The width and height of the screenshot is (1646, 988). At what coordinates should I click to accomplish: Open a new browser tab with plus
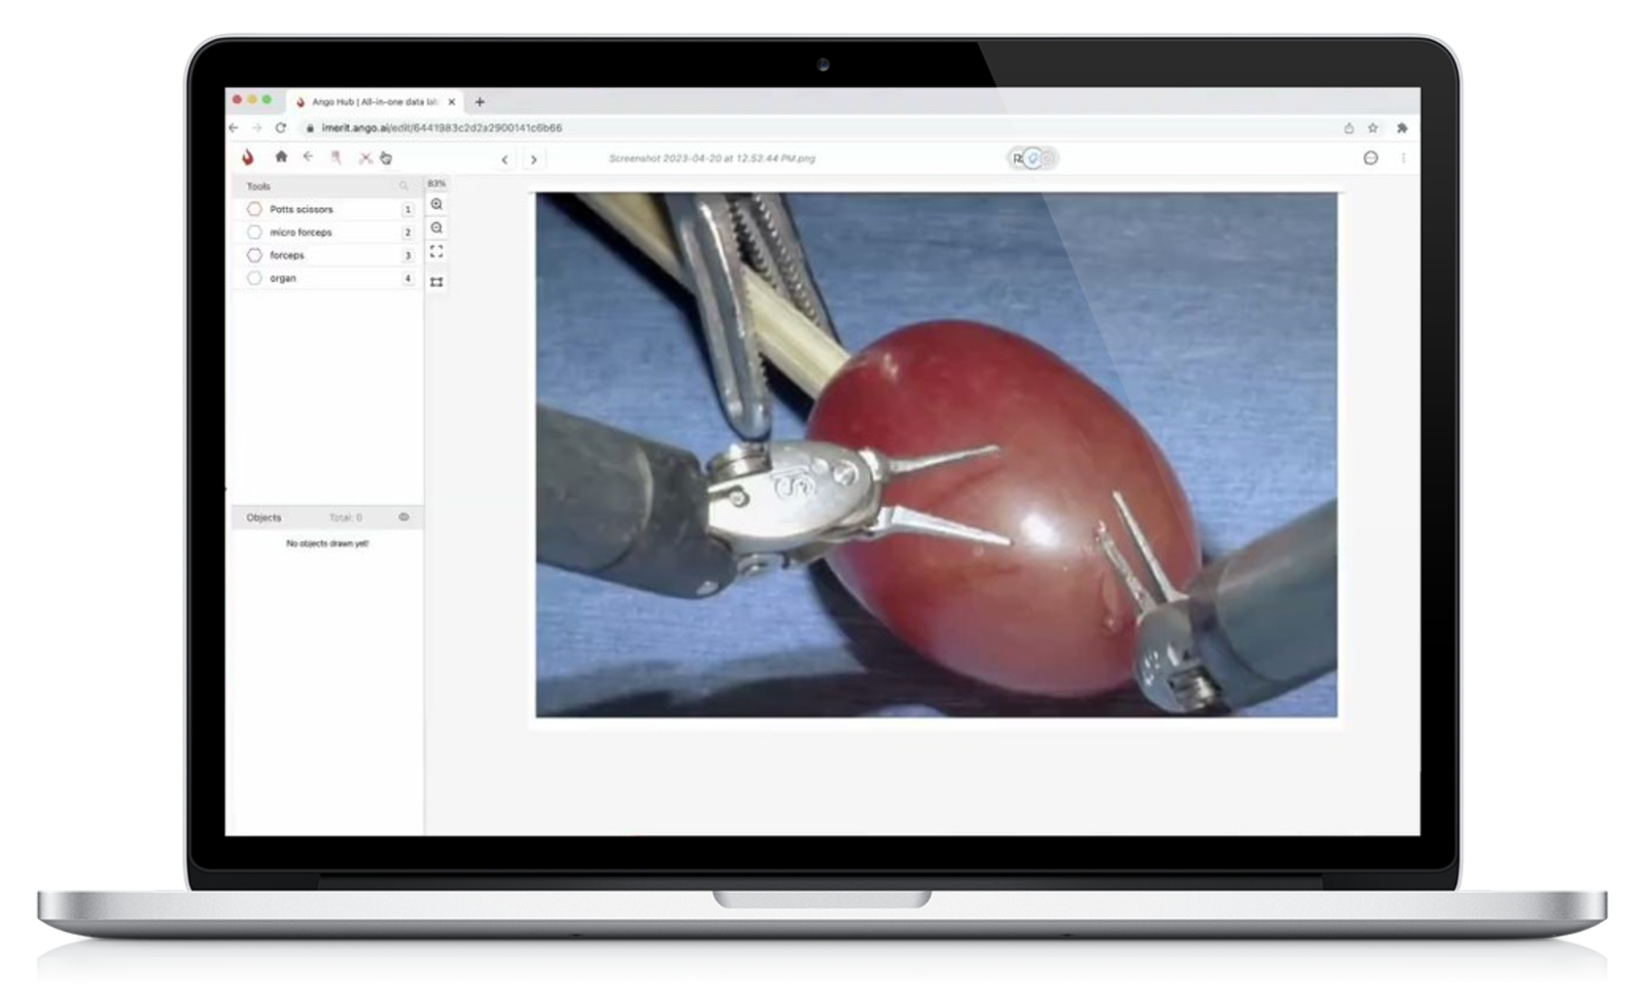[x=479, y=102]
